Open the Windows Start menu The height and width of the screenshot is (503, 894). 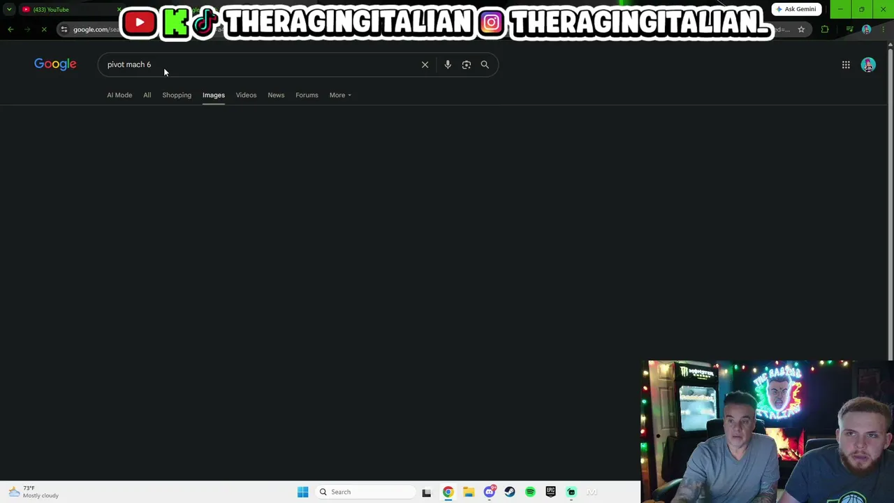pyautogui.click(x=302, y=492)
